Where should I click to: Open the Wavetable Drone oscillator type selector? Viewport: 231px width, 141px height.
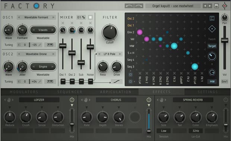point(36,54)
